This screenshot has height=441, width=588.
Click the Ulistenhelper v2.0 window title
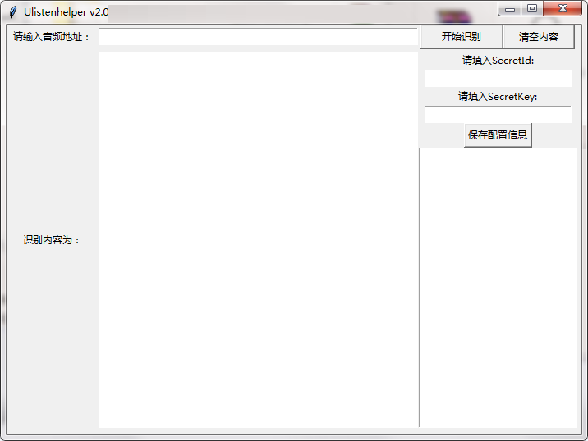click(x=67, y=12)
